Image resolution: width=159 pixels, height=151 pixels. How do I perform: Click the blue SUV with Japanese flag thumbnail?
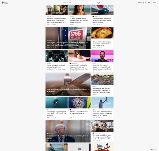102,10
